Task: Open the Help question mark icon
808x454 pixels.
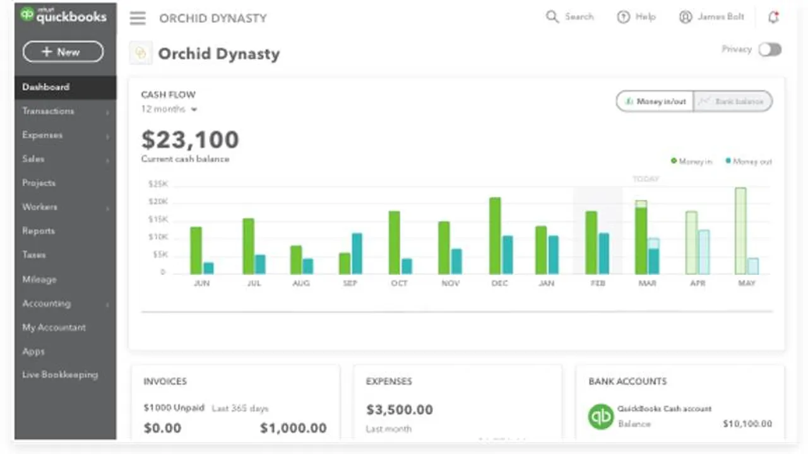Action: [624, 18]
